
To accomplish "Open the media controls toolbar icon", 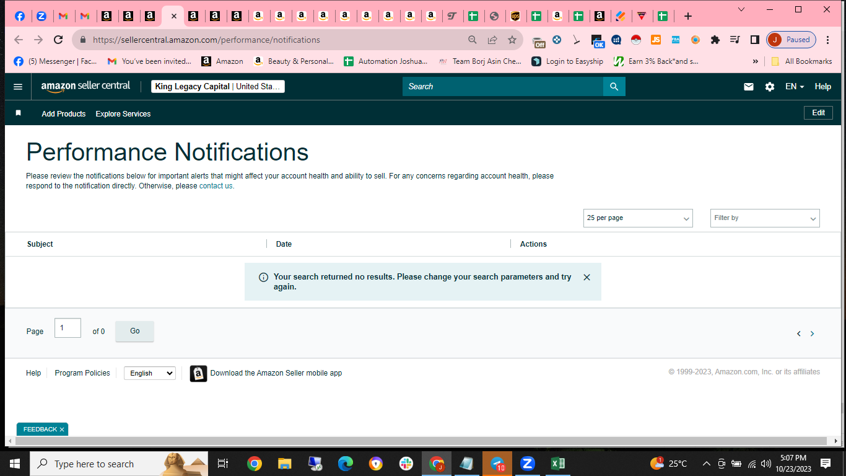I will tap(735, 40).
